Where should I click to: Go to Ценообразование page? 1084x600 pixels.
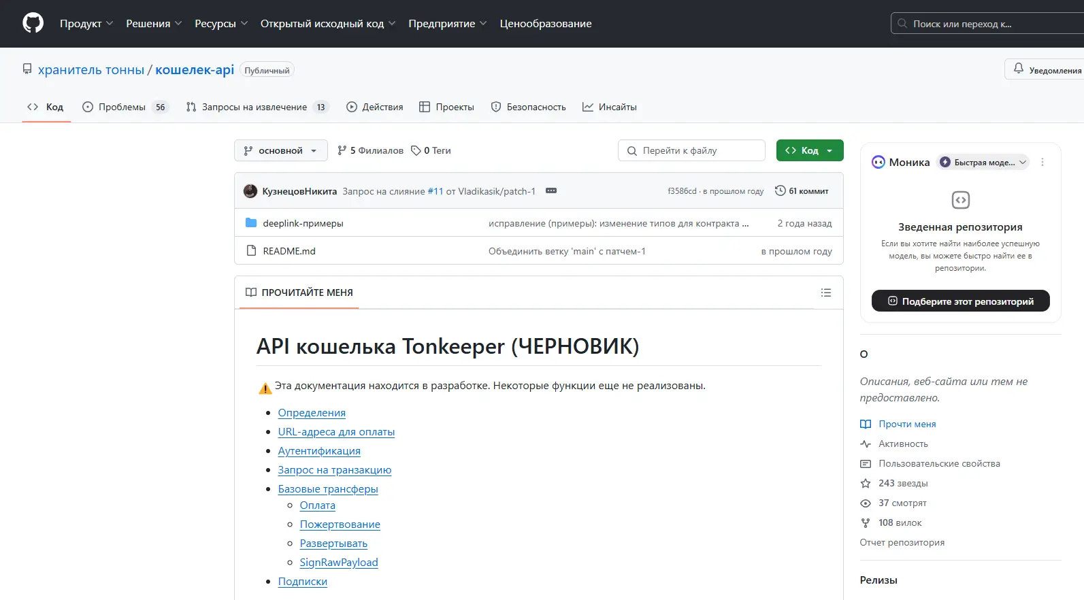coord(546,23)
